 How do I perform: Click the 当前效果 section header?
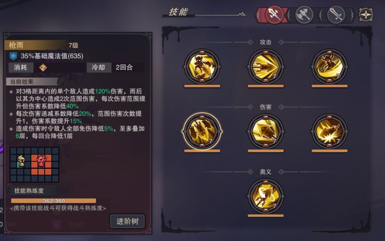[x=22, y=82]
